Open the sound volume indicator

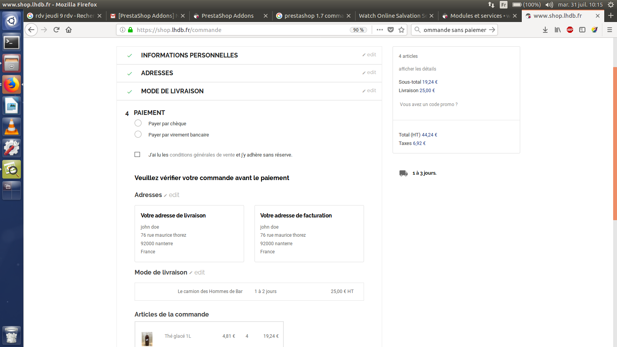tap(549, 5)
